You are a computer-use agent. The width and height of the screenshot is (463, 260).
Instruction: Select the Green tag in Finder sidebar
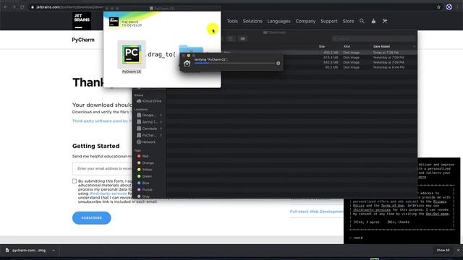144,176
